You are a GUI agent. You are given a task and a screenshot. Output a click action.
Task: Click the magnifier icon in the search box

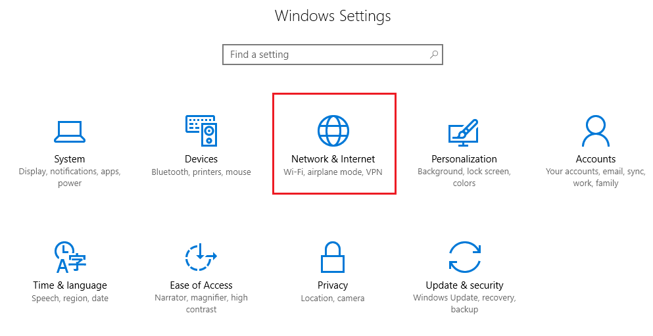click(x=434, y=55)
